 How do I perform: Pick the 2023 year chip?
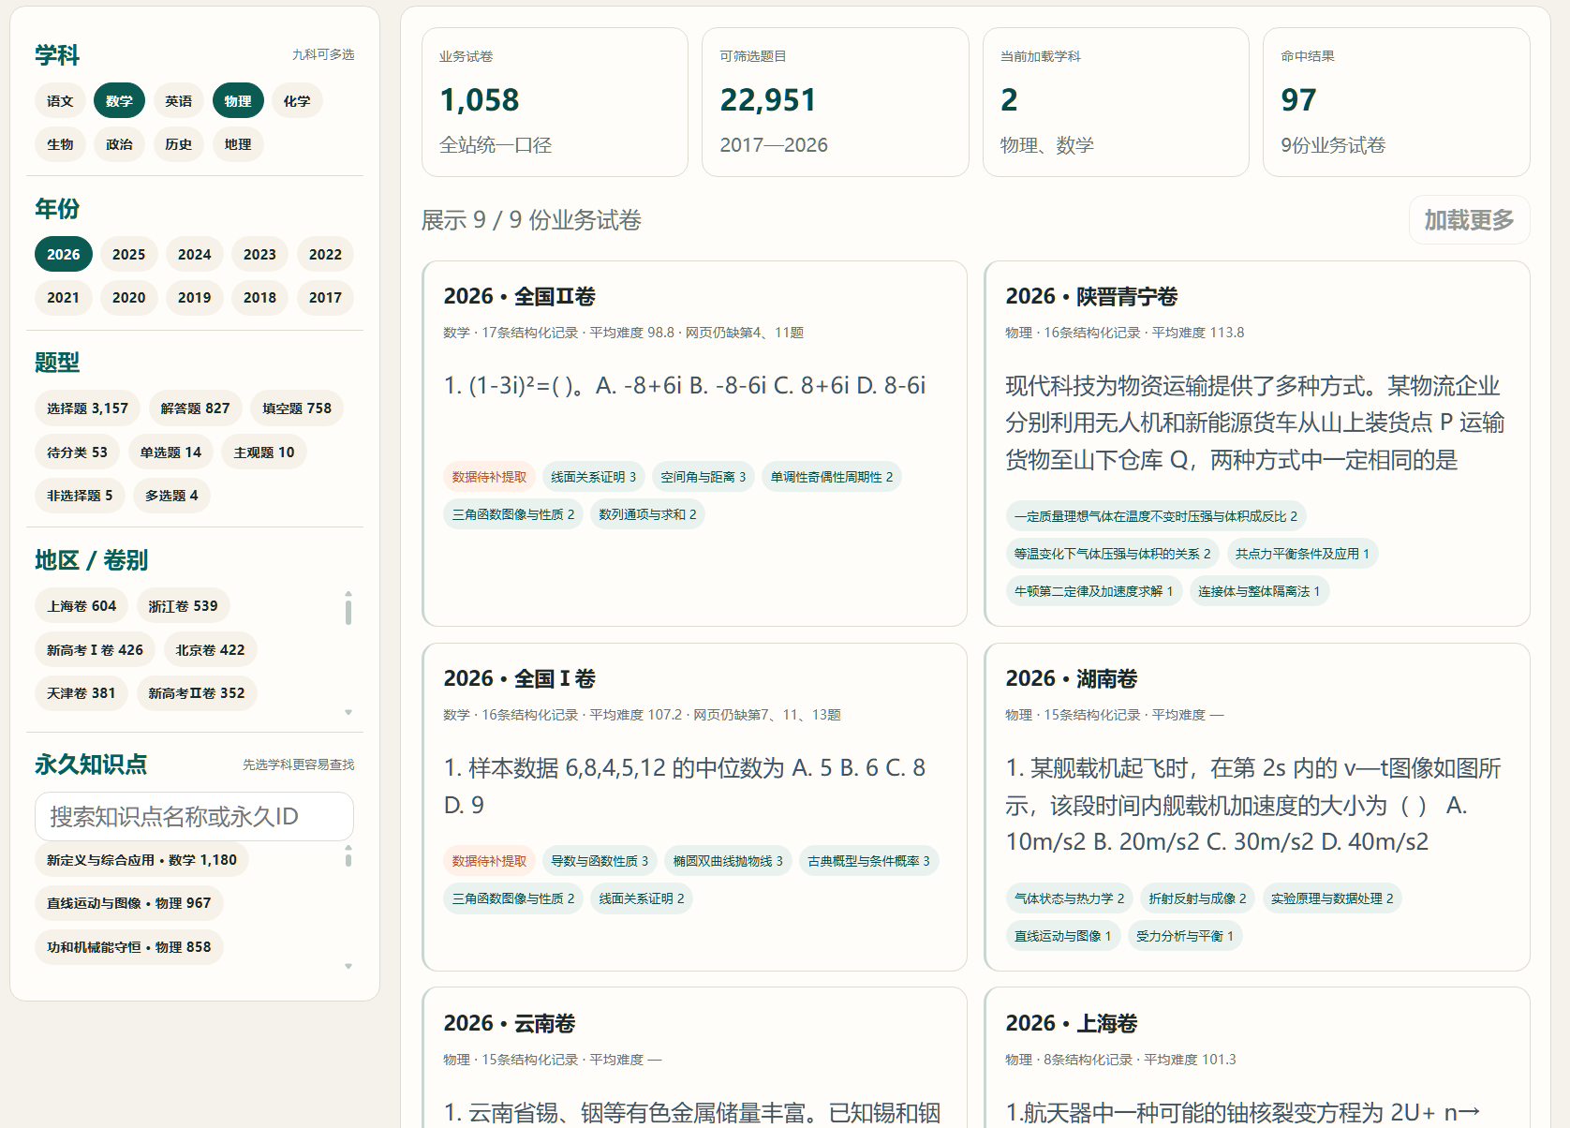[x=259, y=254]
